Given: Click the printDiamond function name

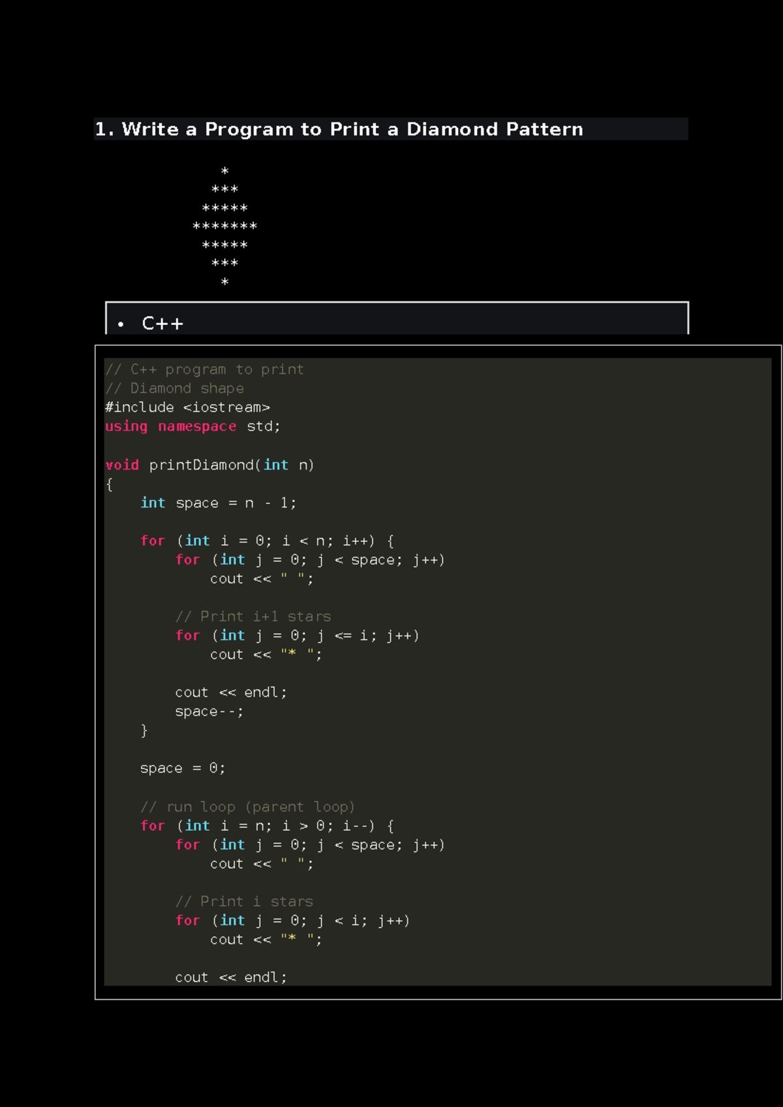Looking at the screenshot, I should coord(201,465).
